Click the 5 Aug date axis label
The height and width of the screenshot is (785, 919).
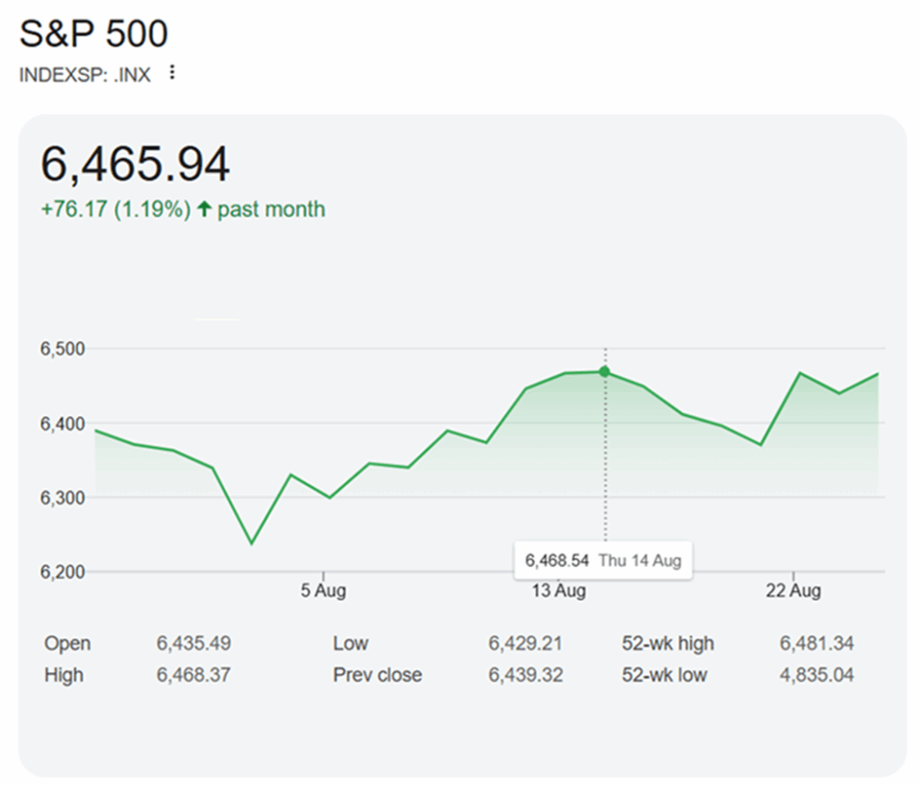tap(323, 590)
